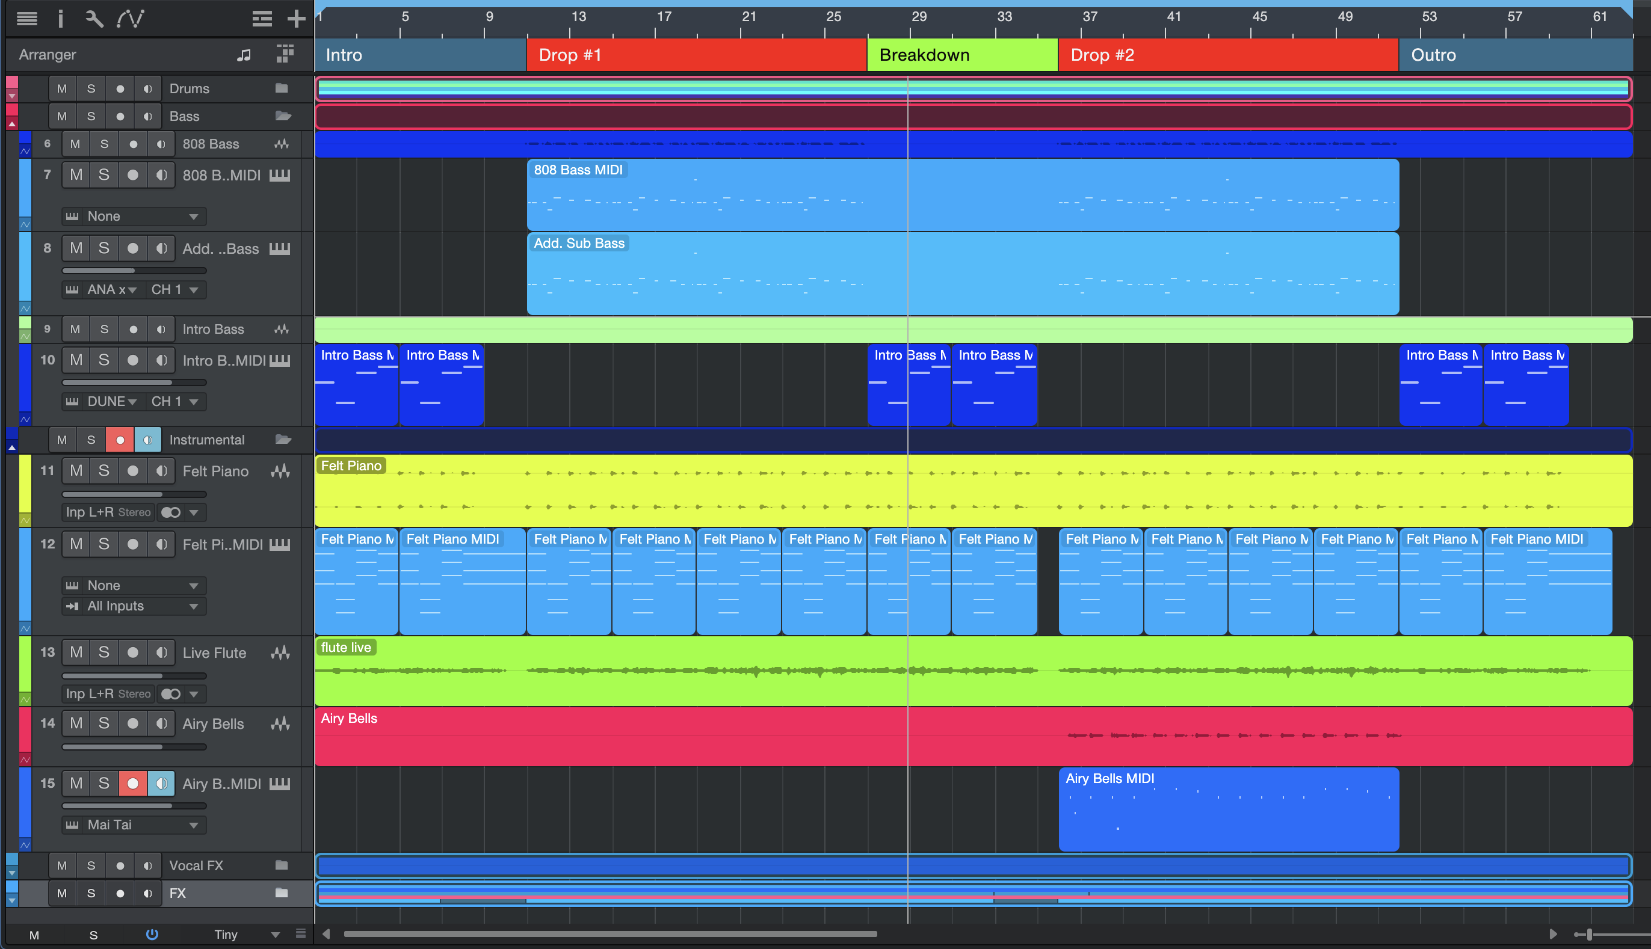Click the Airy B..MIDI keyboard icon

click(x=280, y=784)
